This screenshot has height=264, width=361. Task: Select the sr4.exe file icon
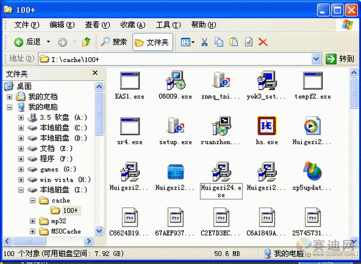pos(129,126)
